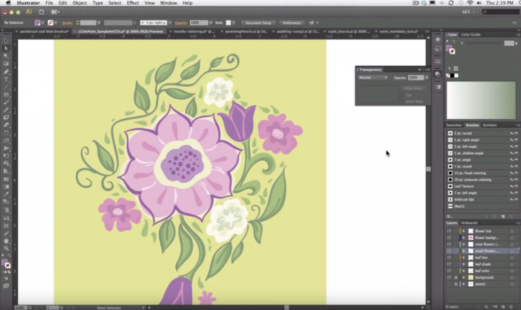Click the Create New Layer icon
The width and height of the screenshot is (521, 310).
click(x=503, y=306)
